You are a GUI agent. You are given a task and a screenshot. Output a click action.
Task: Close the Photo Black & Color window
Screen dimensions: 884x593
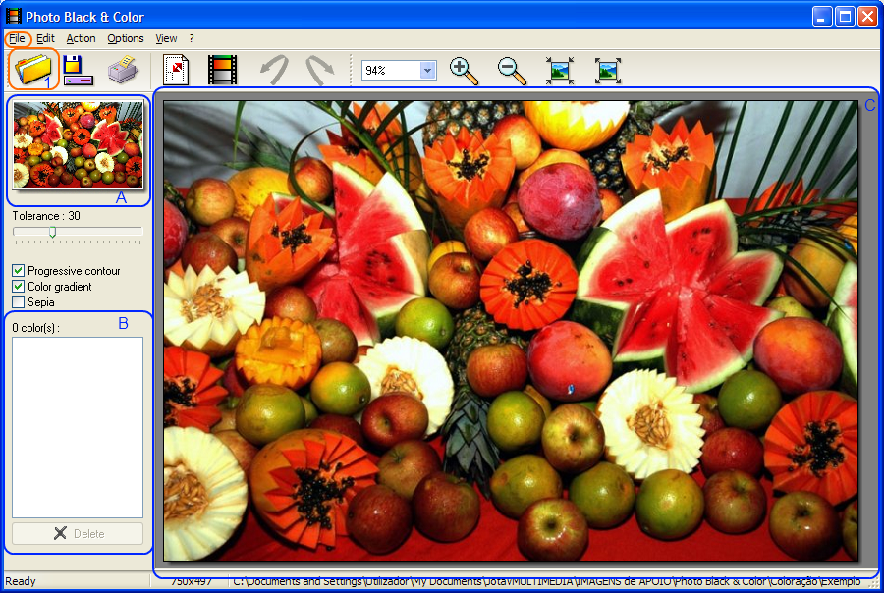(867, 17)
